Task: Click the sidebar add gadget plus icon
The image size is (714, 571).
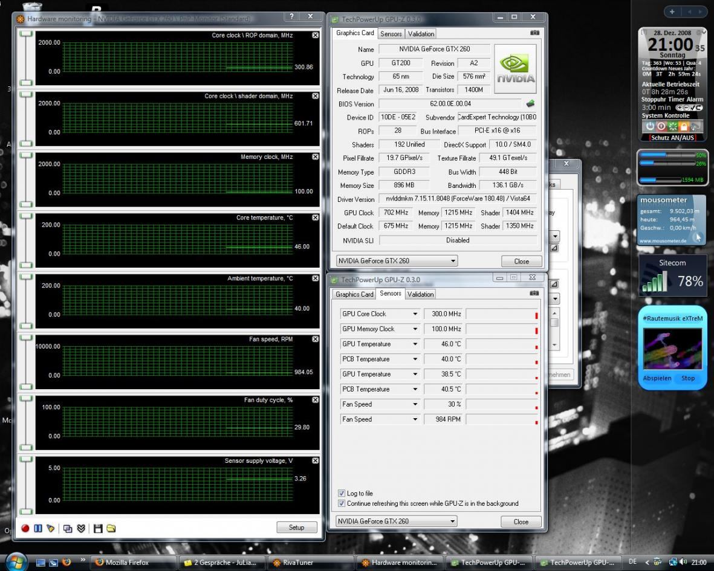Action: pos(672,11)
